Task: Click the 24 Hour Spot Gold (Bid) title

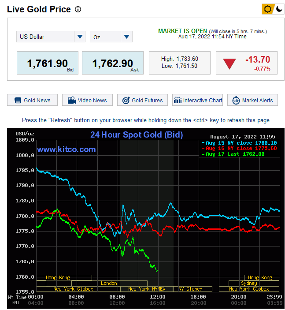Action: (x=137, y=135)
